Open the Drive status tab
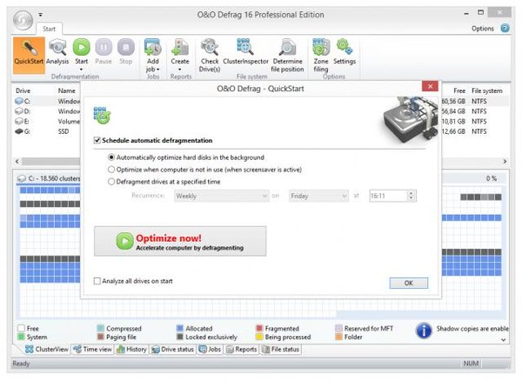 click(173, 349)
